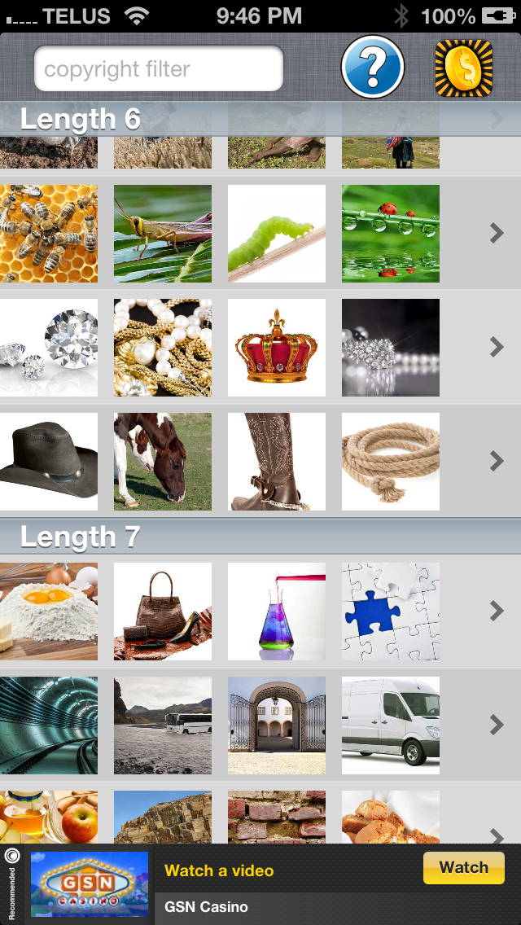Expand the flour and puzzle row chevron
521x925 pixels.
(x=497, y=612)
